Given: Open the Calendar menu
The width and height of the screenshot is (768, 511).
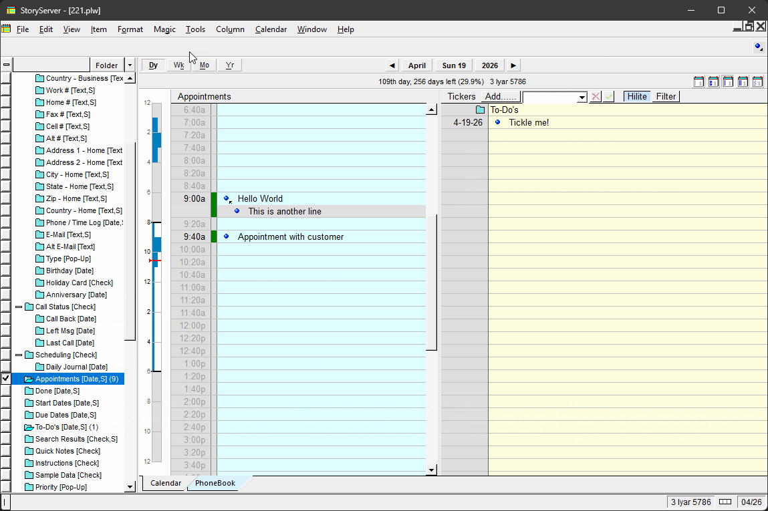Looking at the screenshot, I should [271, 29].
